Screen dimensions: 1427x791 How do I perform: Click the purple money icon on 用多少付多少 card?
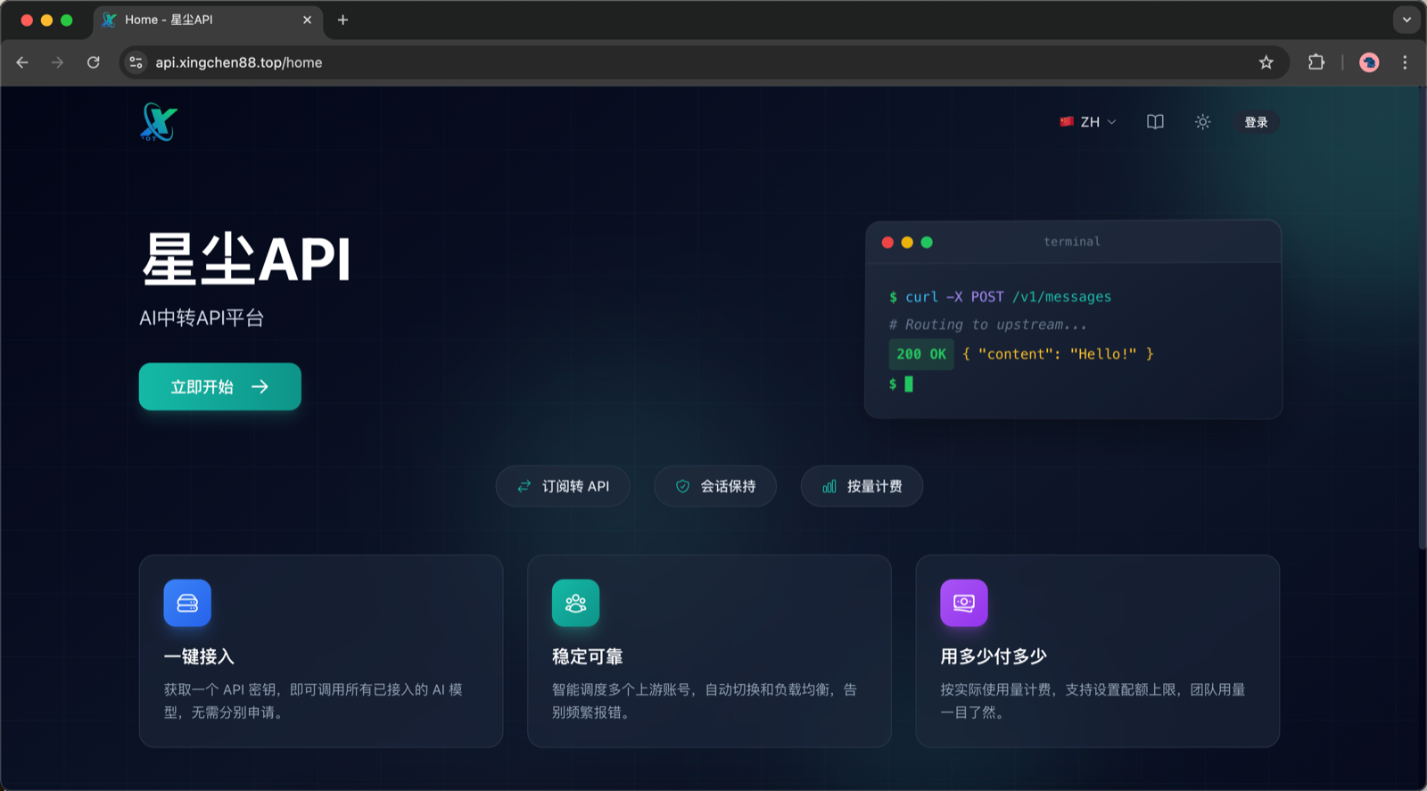pyautogui.click(x=964, y=603)
